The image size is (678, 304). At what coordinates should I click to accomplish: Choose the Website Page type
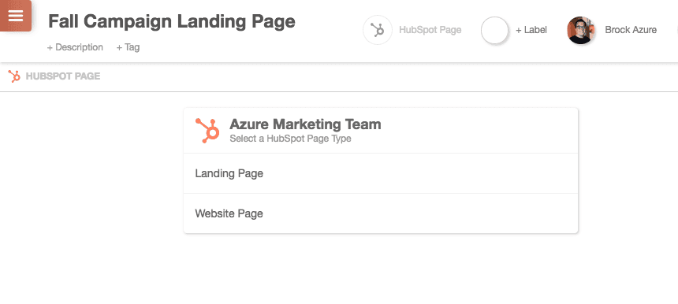coord(381,213)
